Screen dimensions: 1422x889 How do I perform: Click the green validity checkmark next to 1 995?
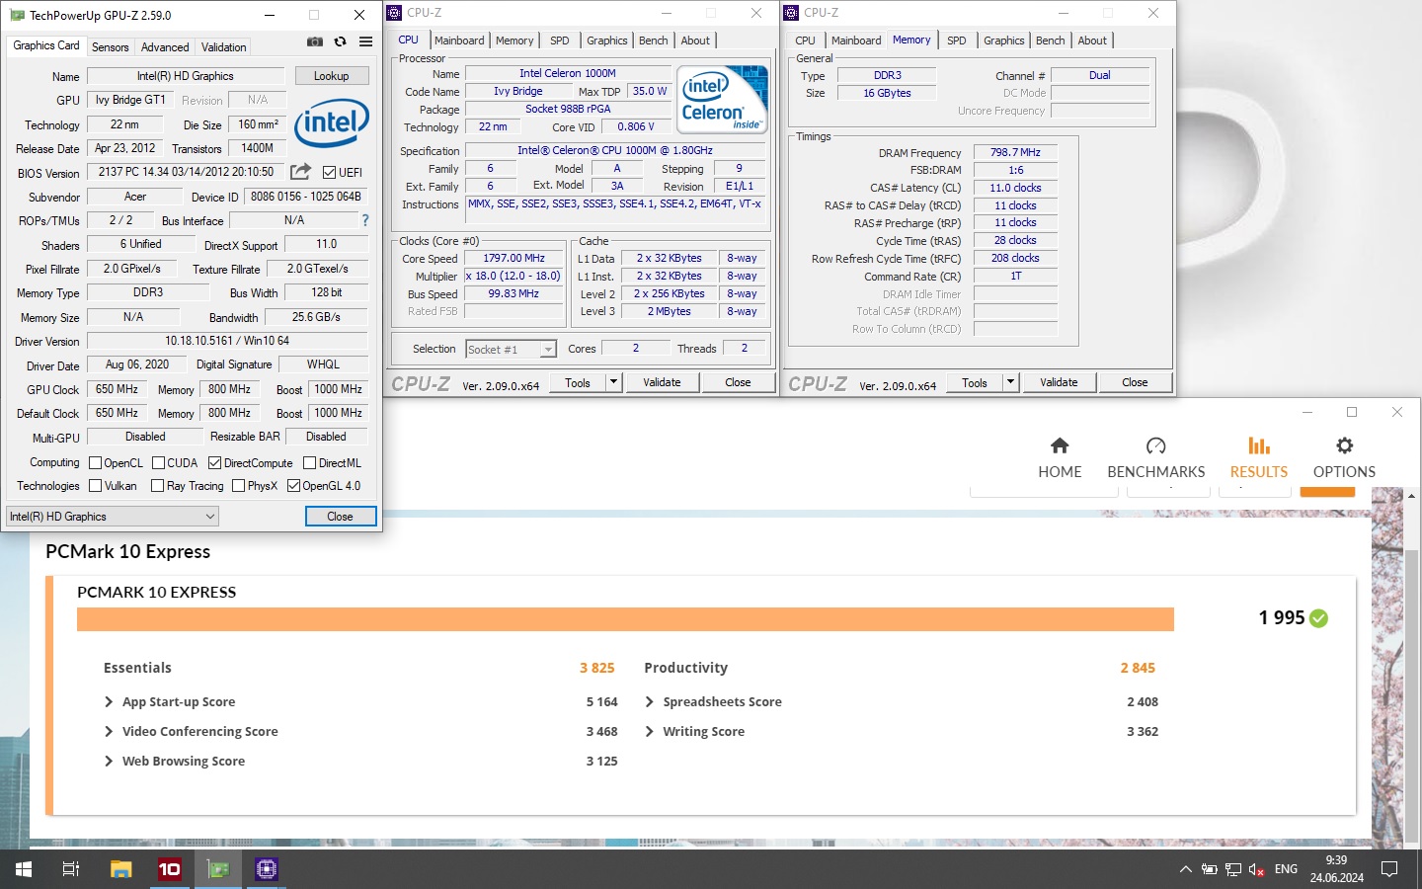(x=1319, y=618)
